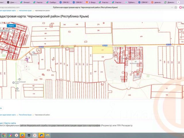Switch to the домклик tab with orange icon

(x=156, y=2)
